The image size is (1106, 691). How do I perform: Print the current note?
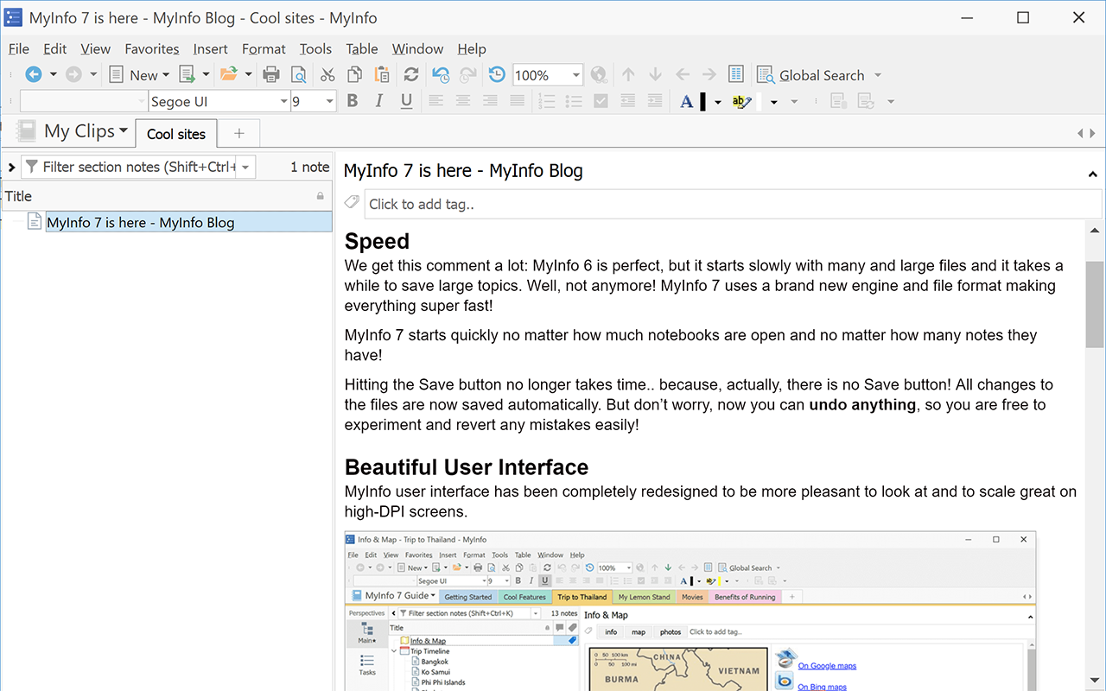pos(270,74)
